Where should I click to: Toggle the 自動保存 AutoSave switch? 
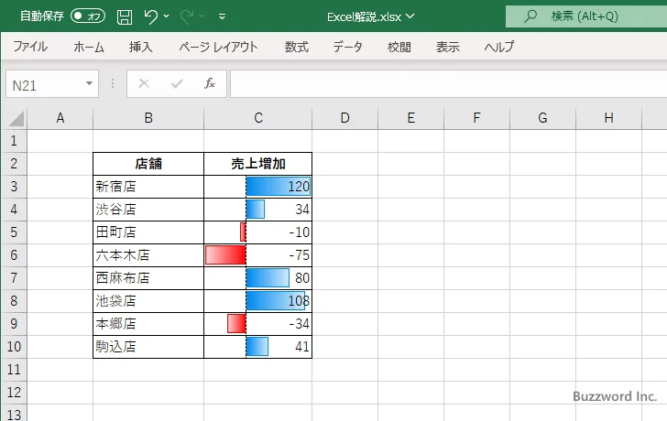click(x=88, y=16)
